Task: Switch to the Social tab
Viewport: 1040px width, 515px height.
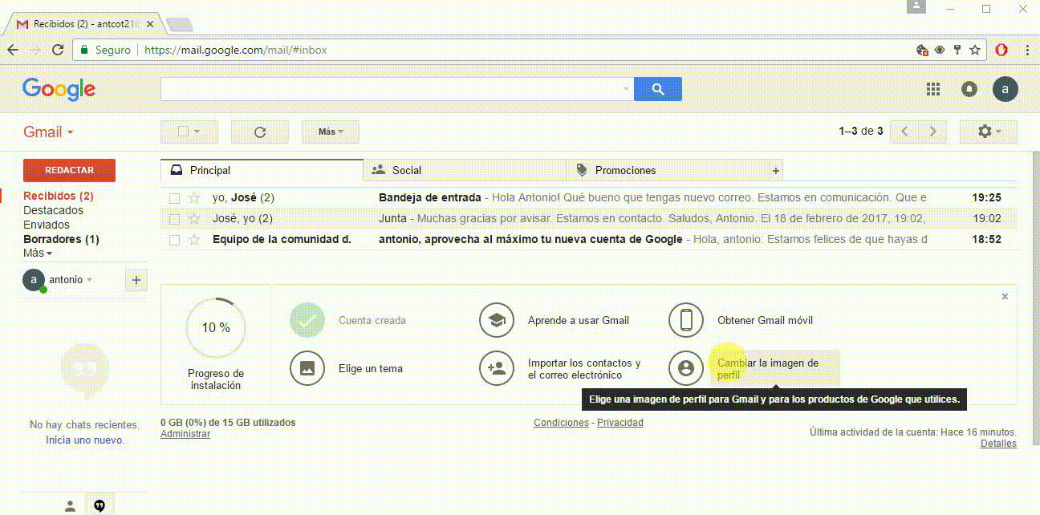Action: coord(465,170)
